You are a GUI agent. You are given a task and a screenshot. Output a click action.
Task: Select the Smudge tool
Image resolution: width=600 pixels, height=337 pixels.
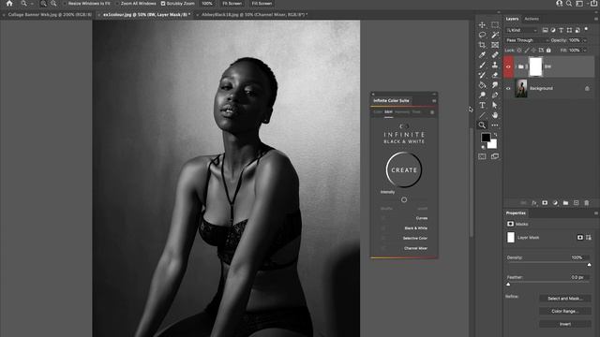pyautogui.click(x=495, y=85)
